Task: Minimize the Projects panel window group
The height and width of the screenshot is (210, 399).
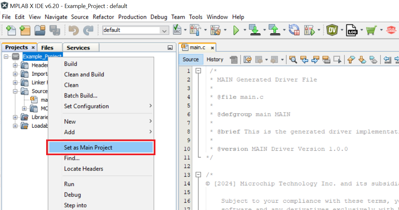Action: pos(170,48)
